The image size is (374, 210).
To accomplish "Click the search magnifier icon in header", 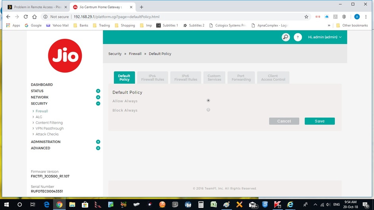I will coord(286,37).
